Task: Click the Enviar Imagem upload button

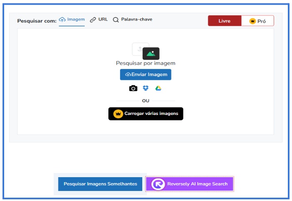Action: pyautogui.click(x=146, y=74)
